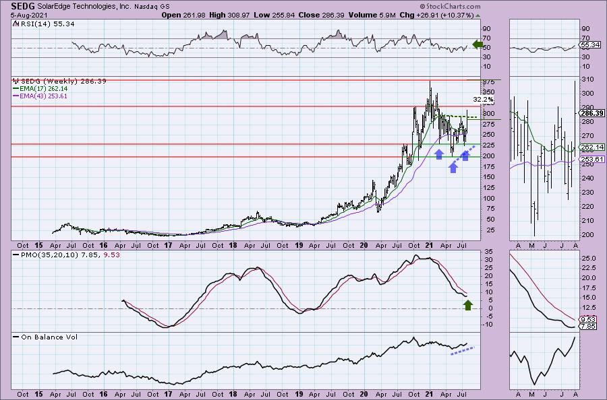
Task: Click the EMA(43) 253.61 legend entry
Action: (x=40, y=96)
